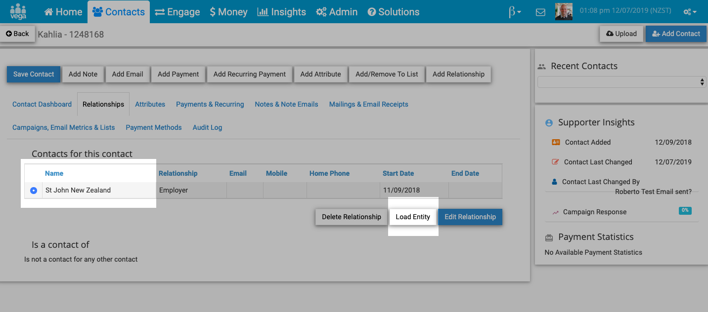This screenshot has width=708, height=312.
Task: Expand the beta dropdown
Action: pos(515,12)
